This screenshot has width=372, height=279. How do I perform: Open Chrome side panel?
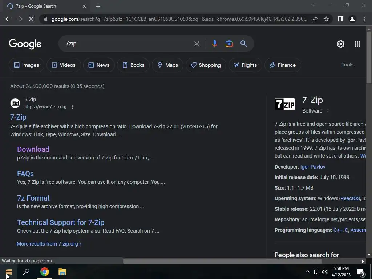pos(341,19)
